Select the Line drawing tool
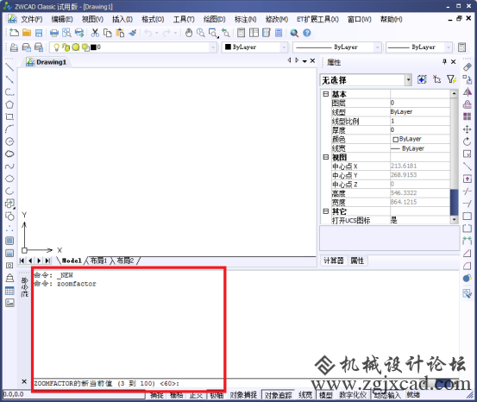 pos(9,67)
